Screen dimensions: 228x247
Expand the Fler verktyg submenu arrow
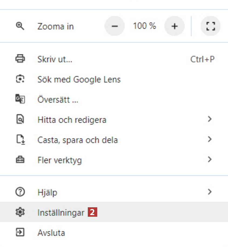click(210, 160)
